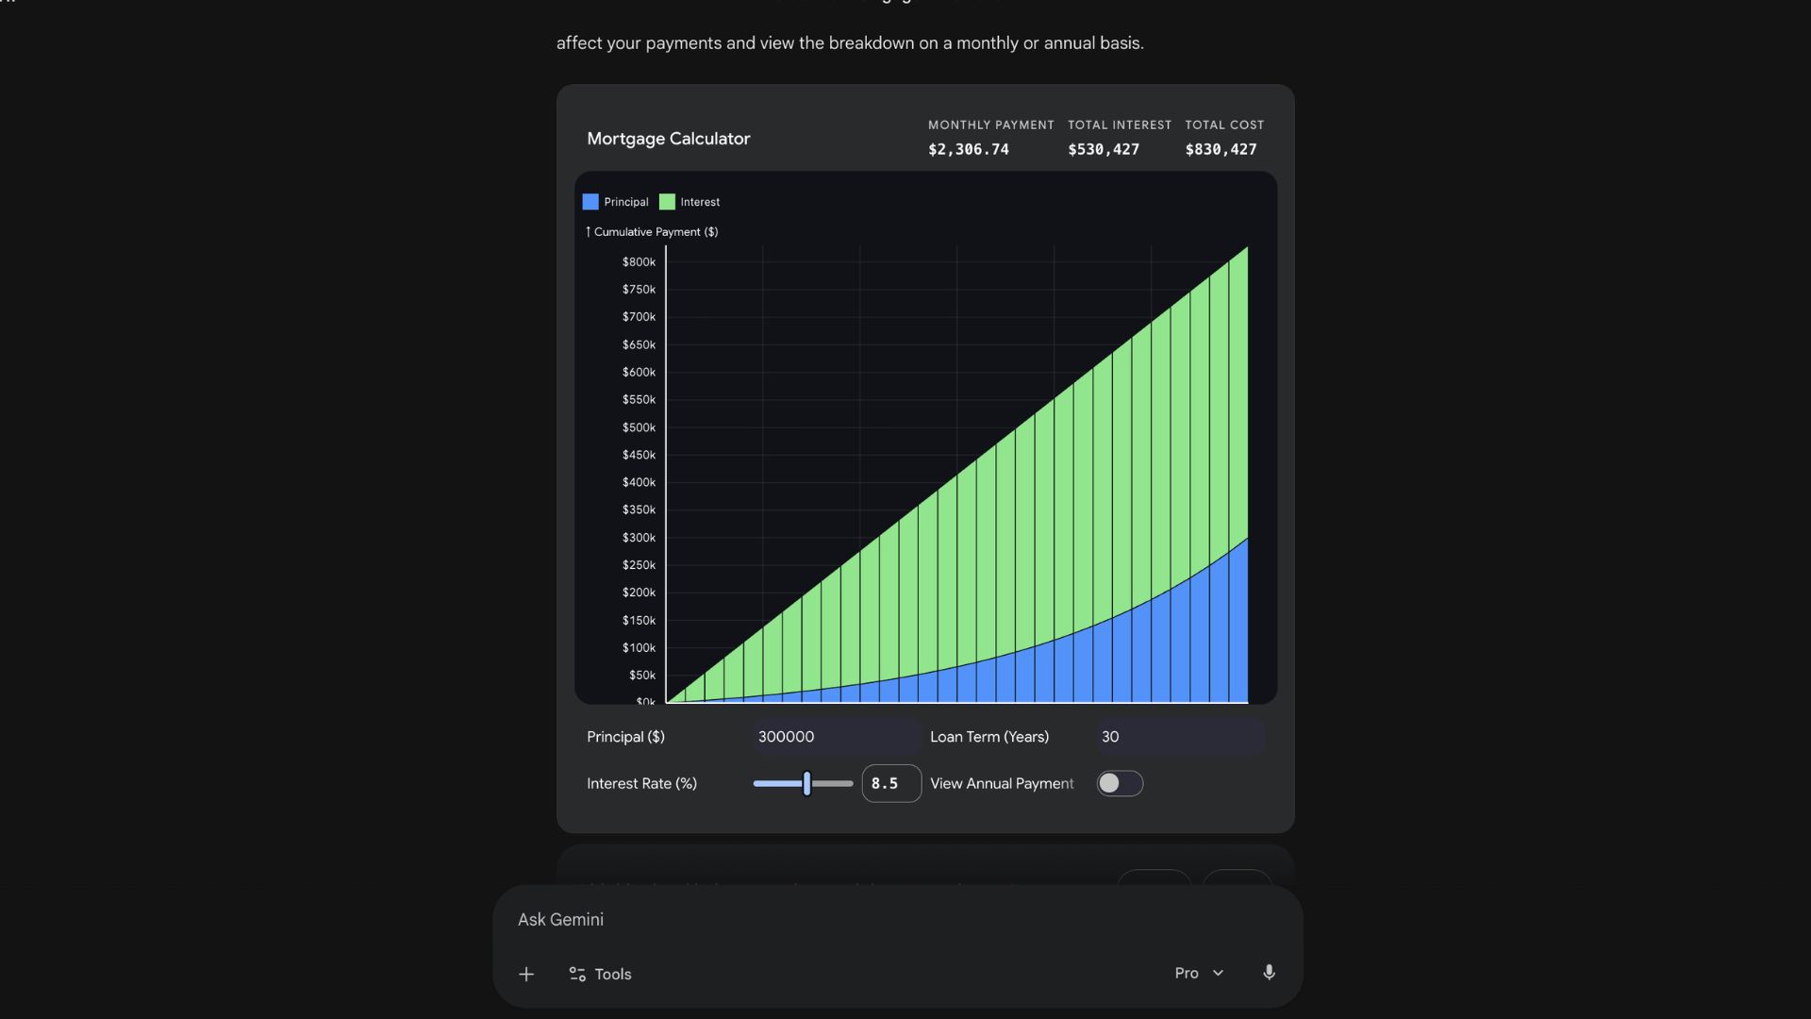Click the Interest Rate slider track right end
Viewport: 1811px width, 1019px height.
(848, 783)
